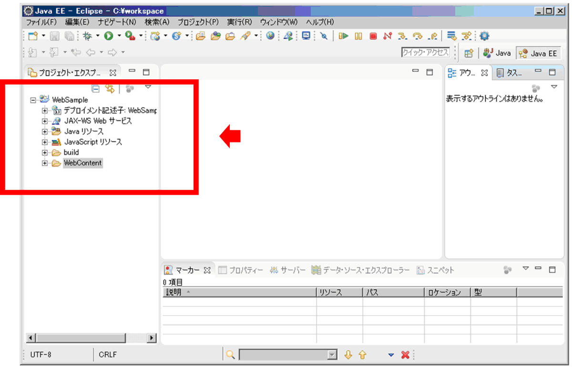Viewport: 572px width, 369px height.
Task: Open the ファイル(F) menu
Action: [x=41, y=22]
